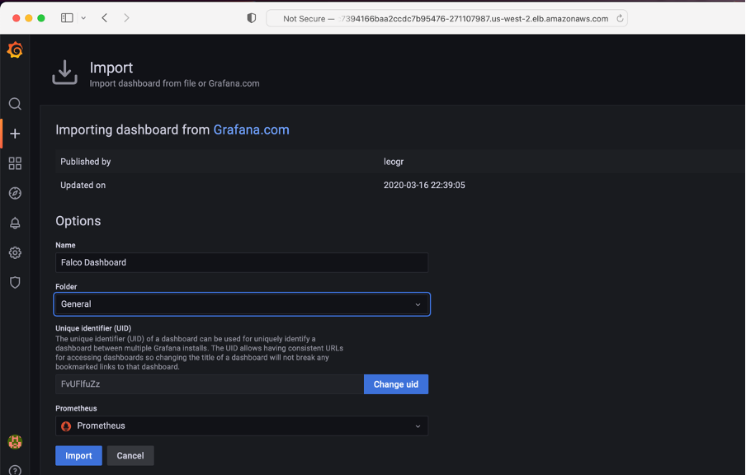The image size is (746, 475).
Task: Open the Explore compass icon in sidebar
Action: [15, 193]
